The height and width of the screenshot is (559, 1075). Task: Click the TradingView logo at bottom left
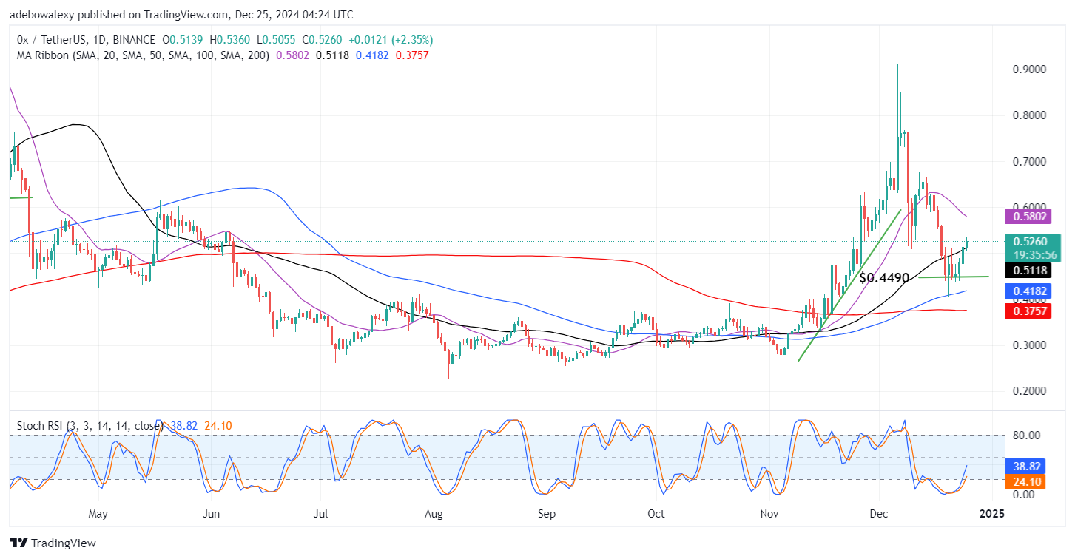pyautogui.click(x=53, y=543)
